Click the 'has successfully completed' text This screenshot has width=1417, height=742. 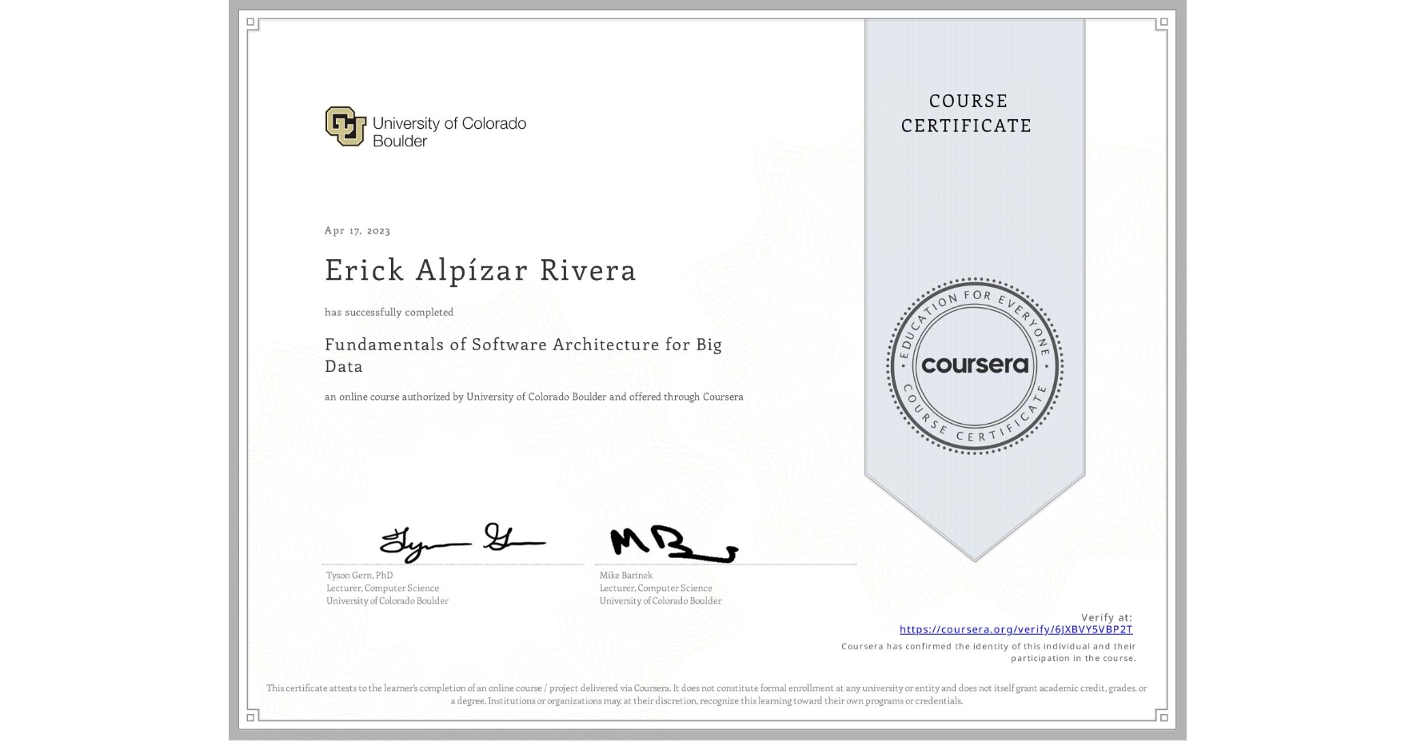coord(389,312)
